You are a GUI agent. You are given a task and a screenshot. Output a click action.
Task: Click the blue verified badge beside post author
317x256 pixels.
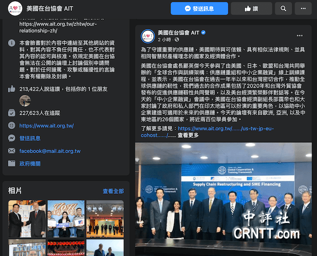click(x=204, y=33)
